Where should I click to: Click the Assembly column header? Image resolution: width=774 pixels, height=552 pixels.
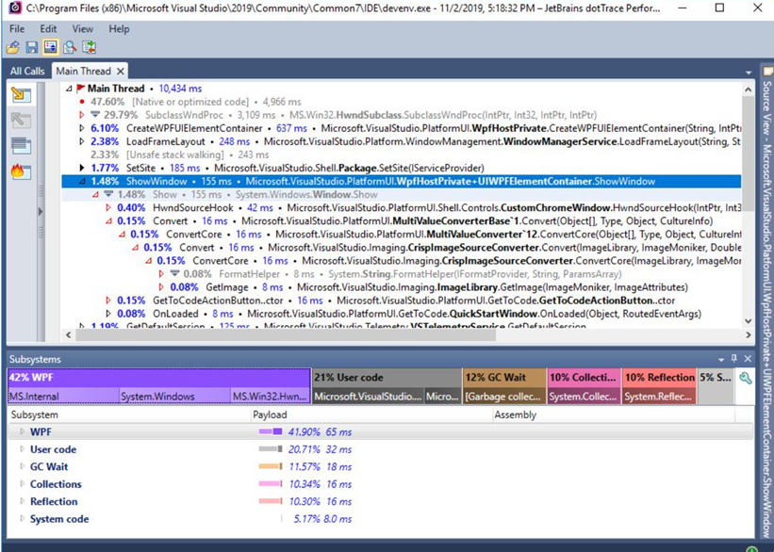(614, 414)
